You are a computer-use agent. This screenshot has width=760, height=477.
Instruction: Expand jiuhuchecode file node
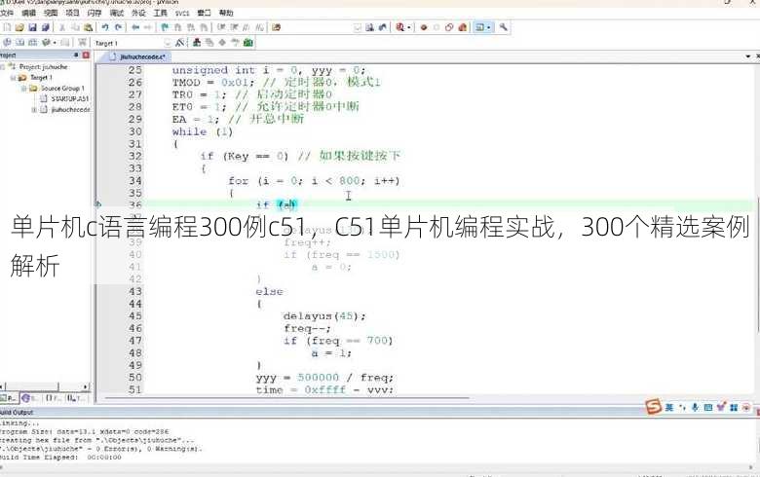pyautogui.click(x=34, y=110)
